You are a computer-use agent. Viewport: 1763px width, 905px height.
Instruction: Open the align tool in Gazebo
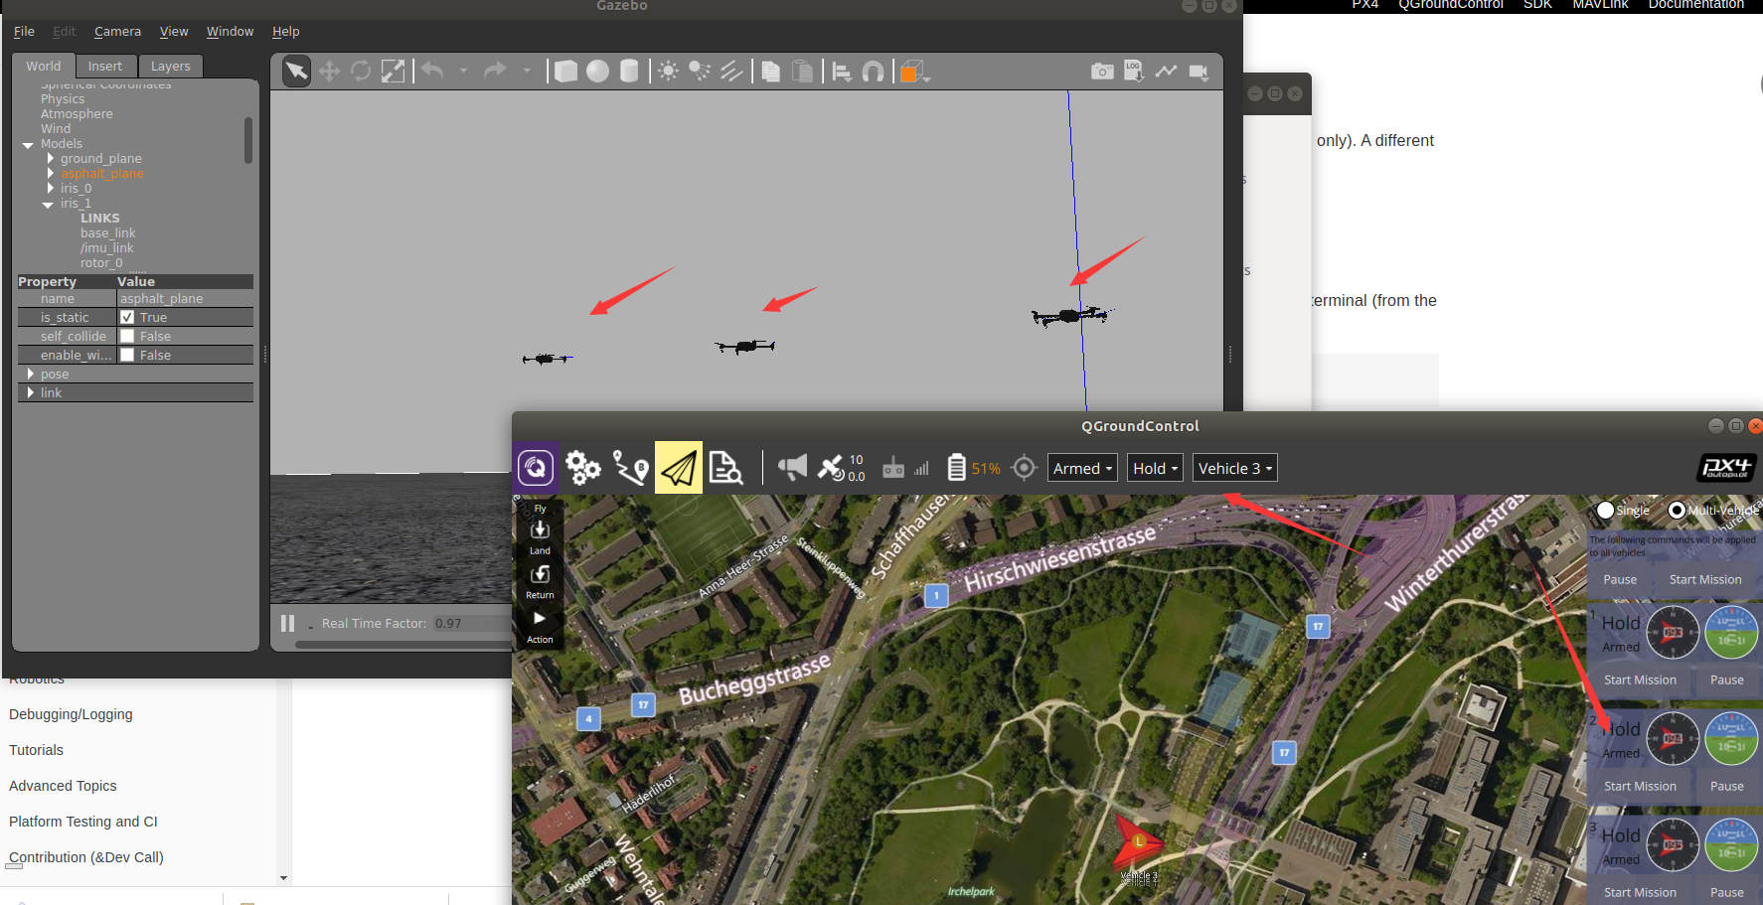click(842, 72)
